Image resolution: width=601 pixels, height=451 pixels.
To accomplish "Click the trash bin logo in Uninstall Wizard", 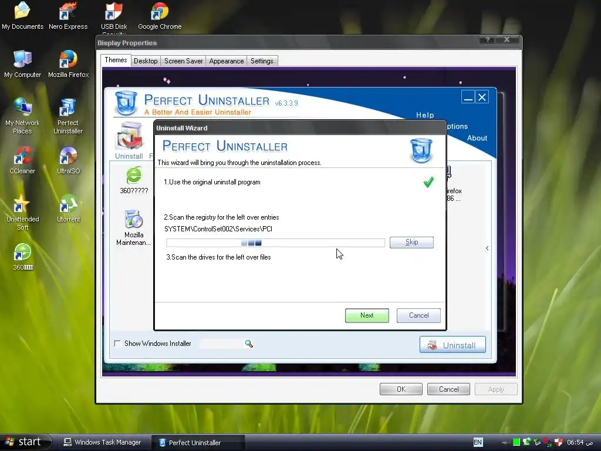I will tap(421, 151).
